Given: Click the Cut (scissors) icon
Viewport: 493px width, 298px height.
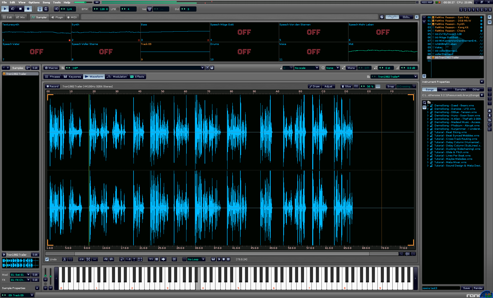Looking at the screenshot, I should pyautogui.click(x=64, y=259).
